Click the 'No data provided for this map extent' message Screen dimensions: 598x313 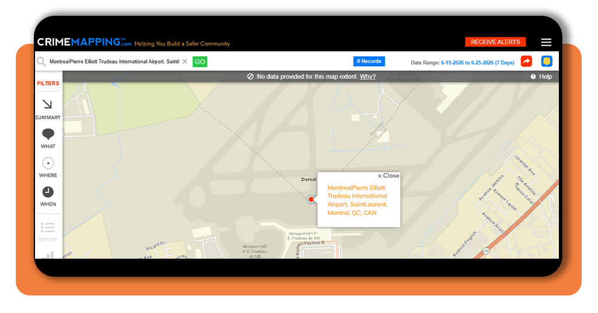[x=307, y=76]
